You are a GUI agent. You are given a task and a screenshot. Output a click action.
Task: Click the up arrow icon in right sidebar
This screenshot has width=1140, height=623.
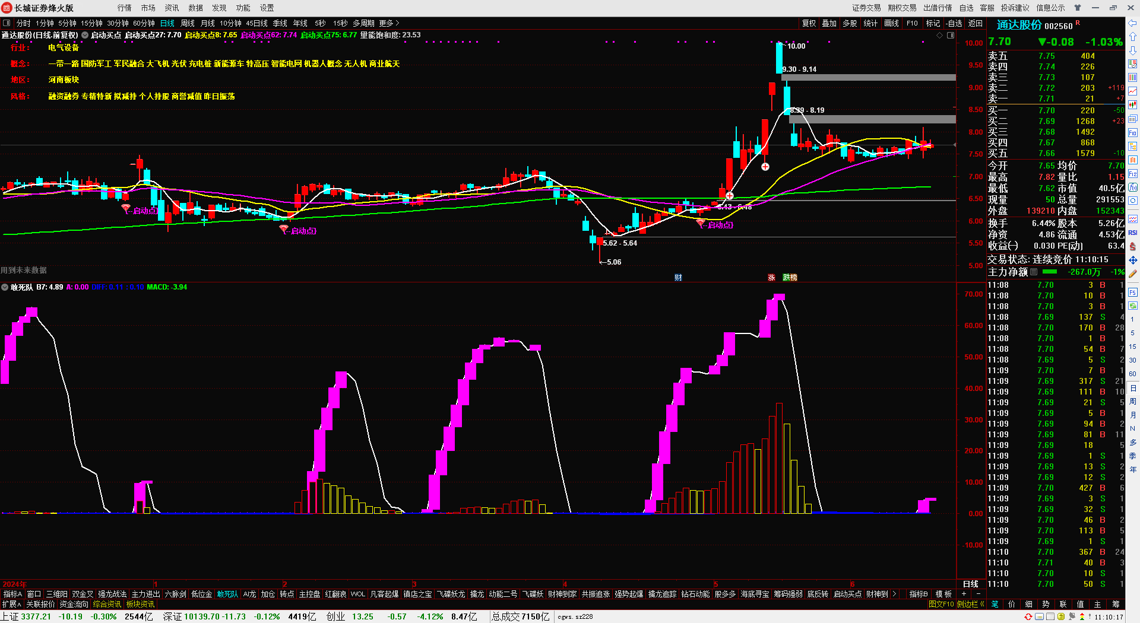pyautogui.click(x=1133, y=37)
